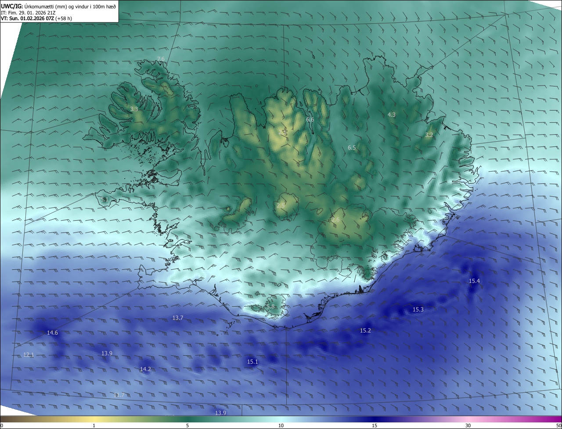Image resolution: width=562 pixels, height=429 pixels.
Task: Click the 'IT: Fim. 29. 01. 2026 21Z' line
Action: (28, 13)
